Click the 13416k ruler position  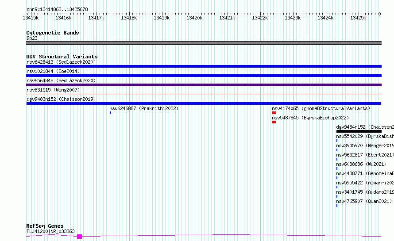coord(63,18)
